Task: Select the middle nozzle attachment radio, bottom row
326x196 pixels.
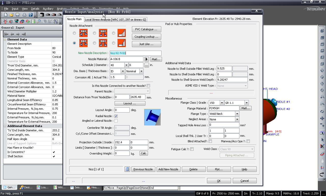Action: 94,43
